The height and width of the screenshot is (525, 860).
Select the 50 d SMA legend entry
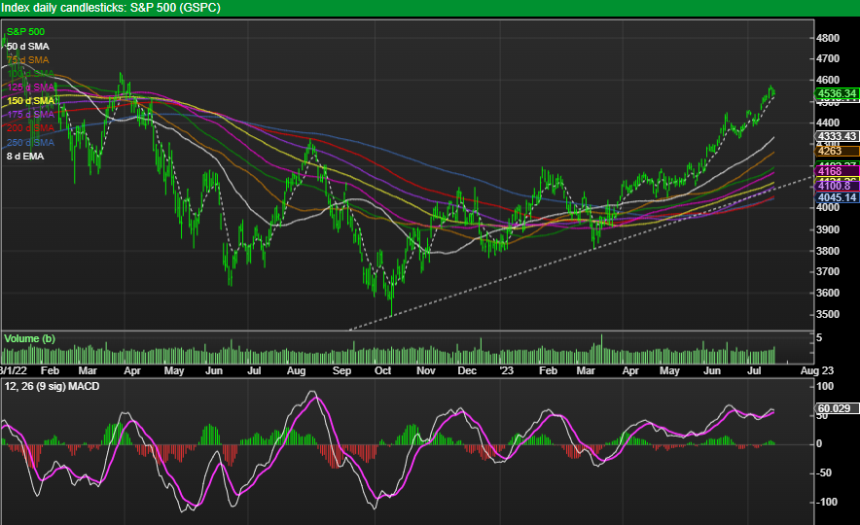pyautogui.click(x=28, y=46)
